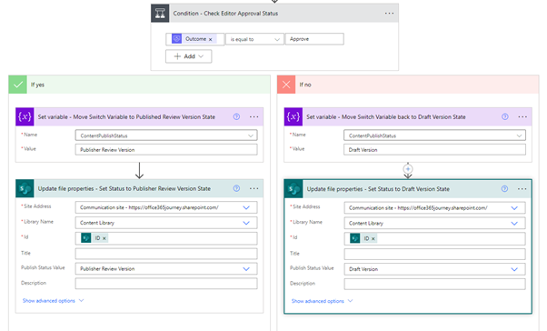Edit the Approve condition value field
The image size is (547, 331).
tap(314, 39)
